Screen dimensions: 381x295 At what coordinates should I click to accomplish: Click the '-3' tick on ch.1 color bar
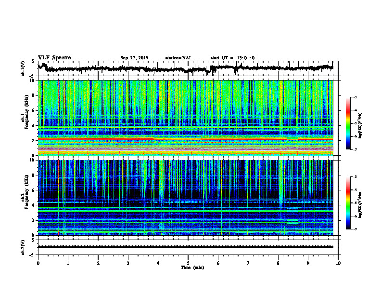click(x=355, y=97)
